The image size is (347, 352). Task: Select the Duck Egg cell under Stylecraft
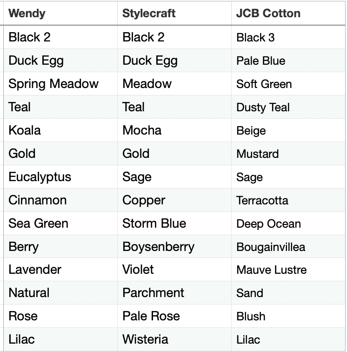pyautogui.click(x=174, y=61)
